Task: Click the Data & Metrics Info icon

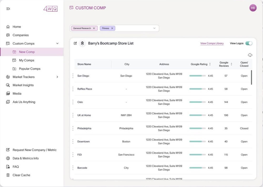Action: pyautogui.click(x=8, y=158)
